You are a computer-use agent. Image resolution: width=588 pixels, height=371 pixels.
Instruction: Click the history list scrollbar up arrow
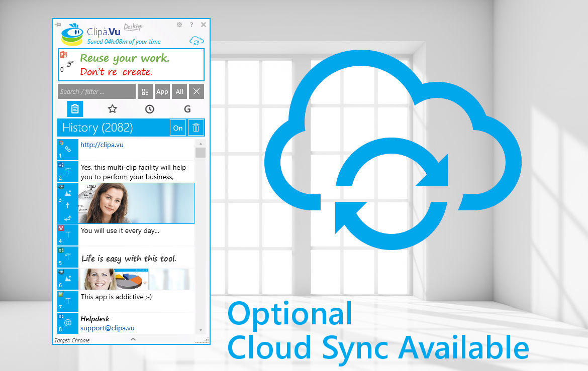coord(201,144)
